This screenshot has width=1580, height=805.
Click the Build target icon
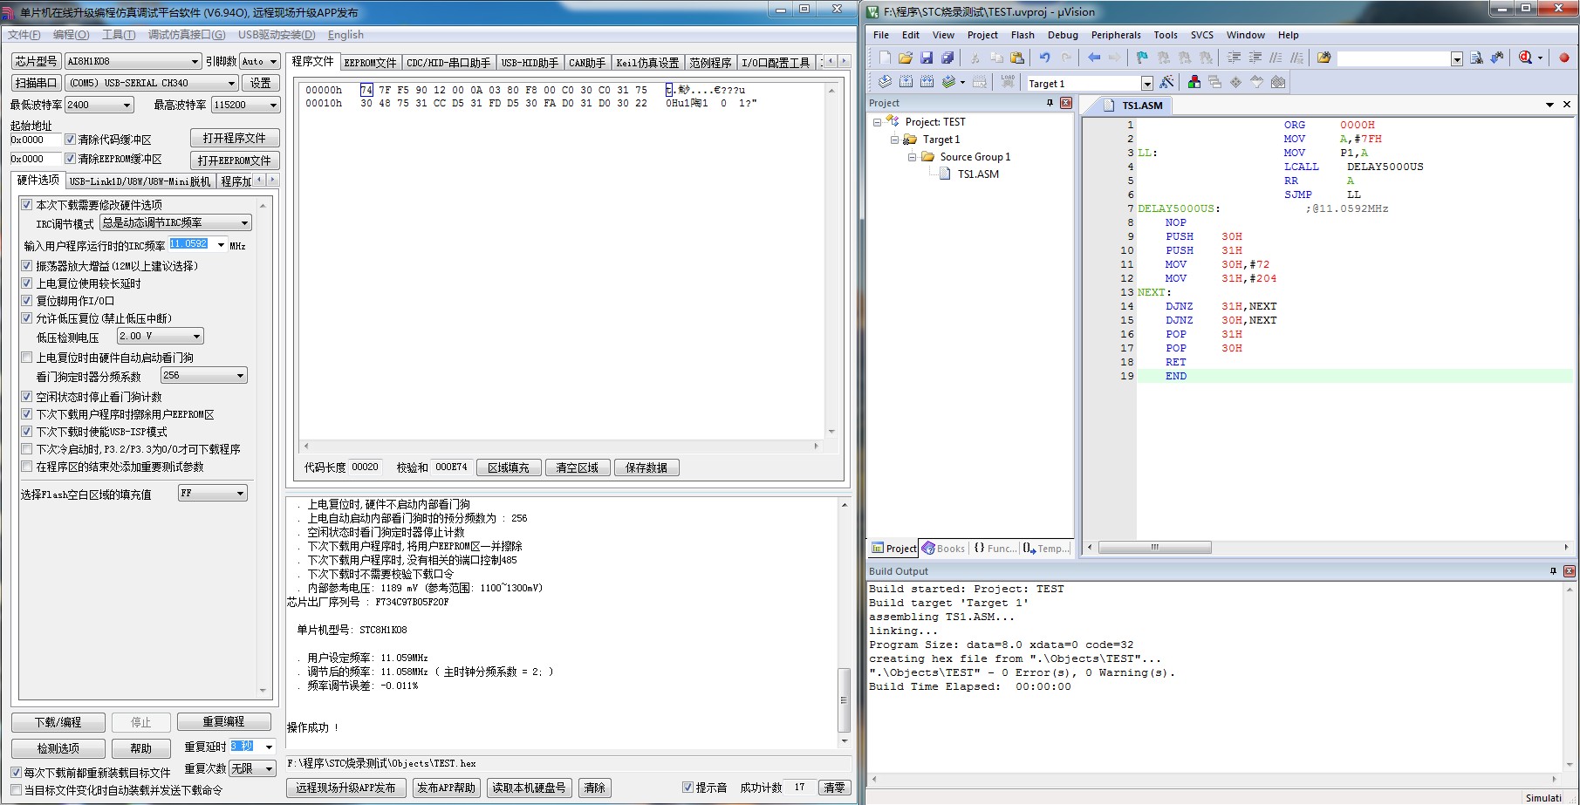pyautogui.click(x=906, y=82)
